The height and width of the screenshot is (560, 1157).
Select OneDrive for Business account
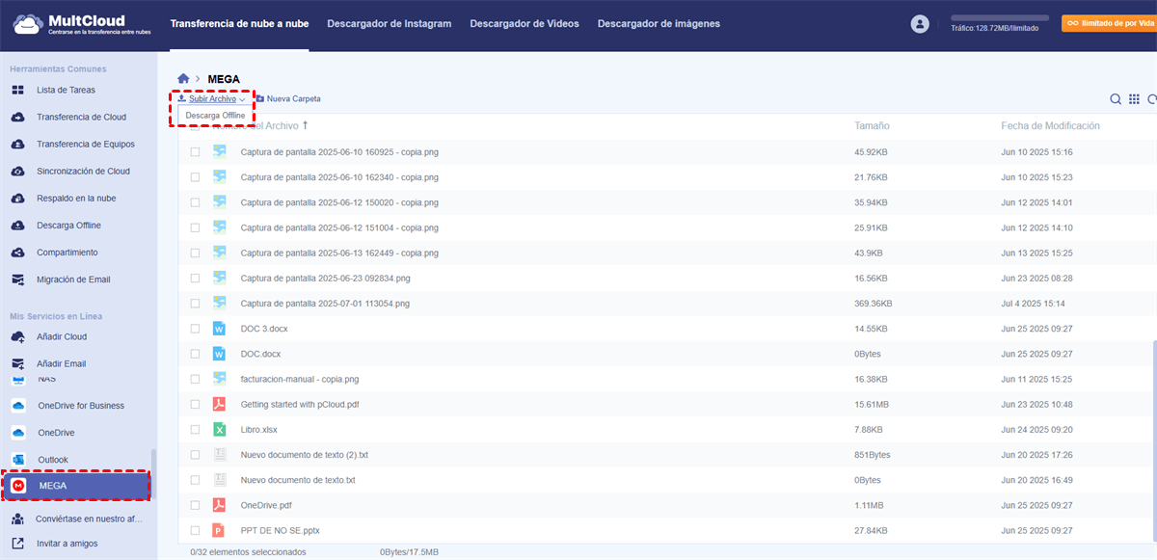[81, 406]
